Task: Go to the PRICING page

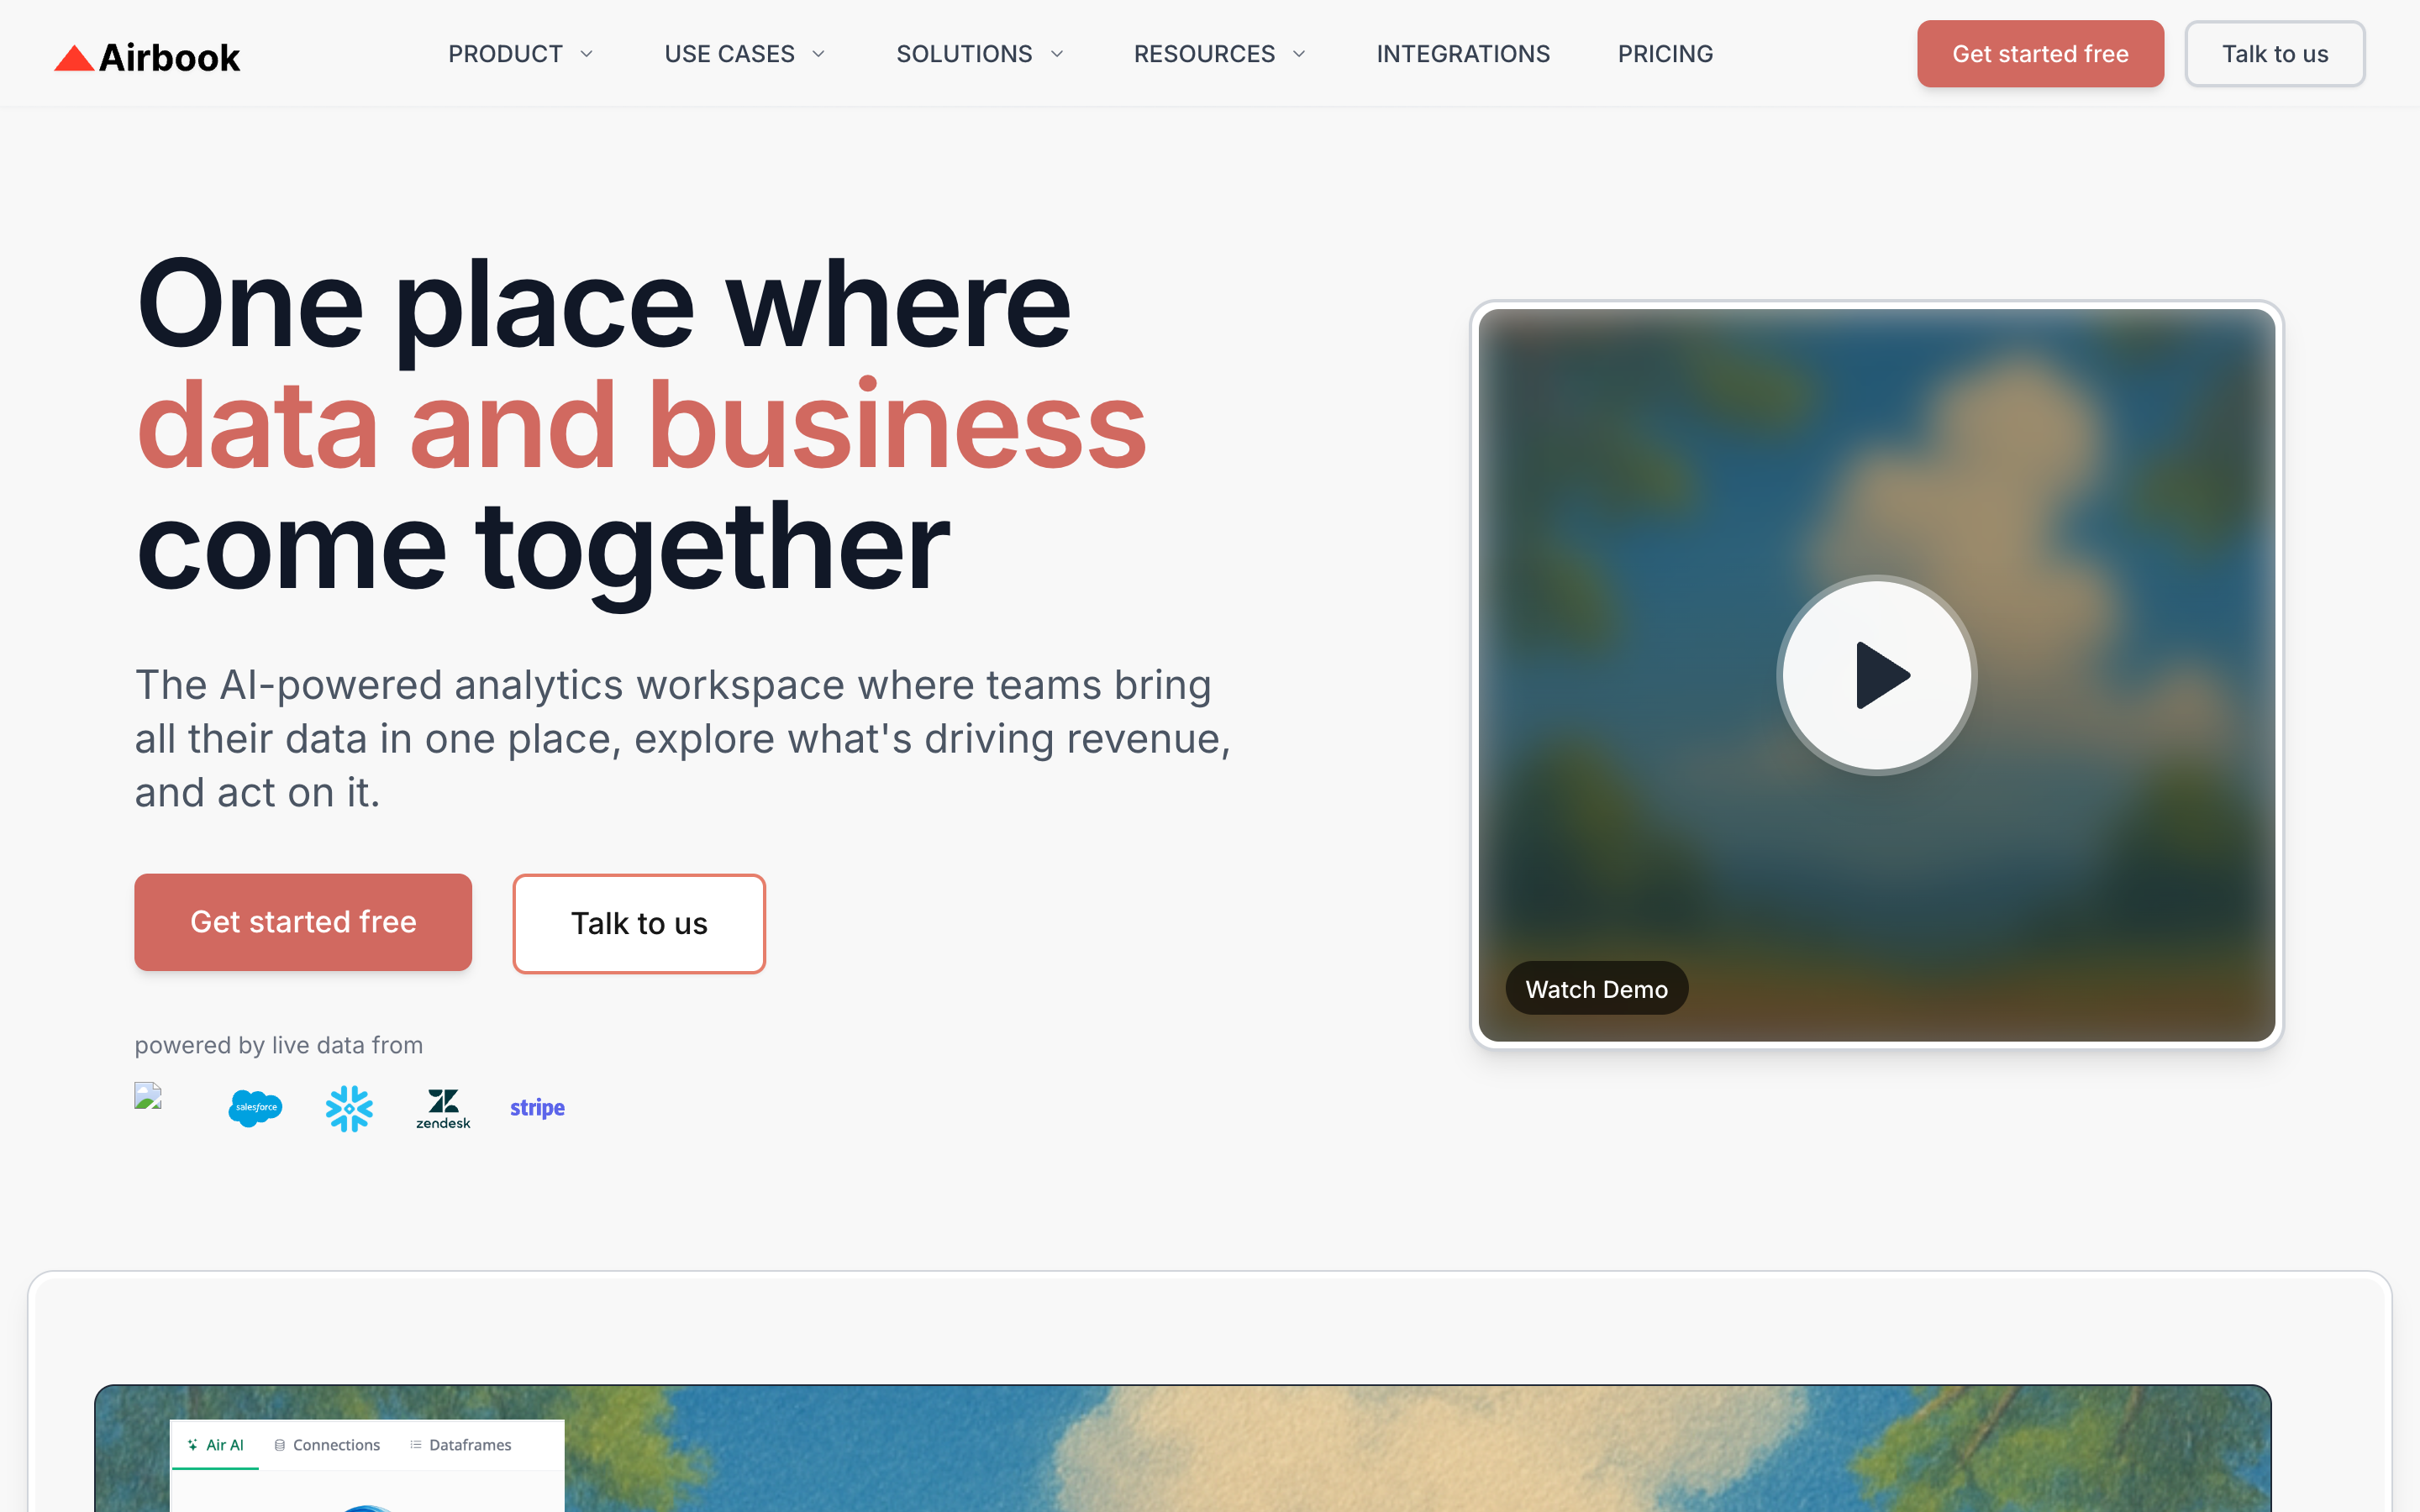Action: [1665, 54]
